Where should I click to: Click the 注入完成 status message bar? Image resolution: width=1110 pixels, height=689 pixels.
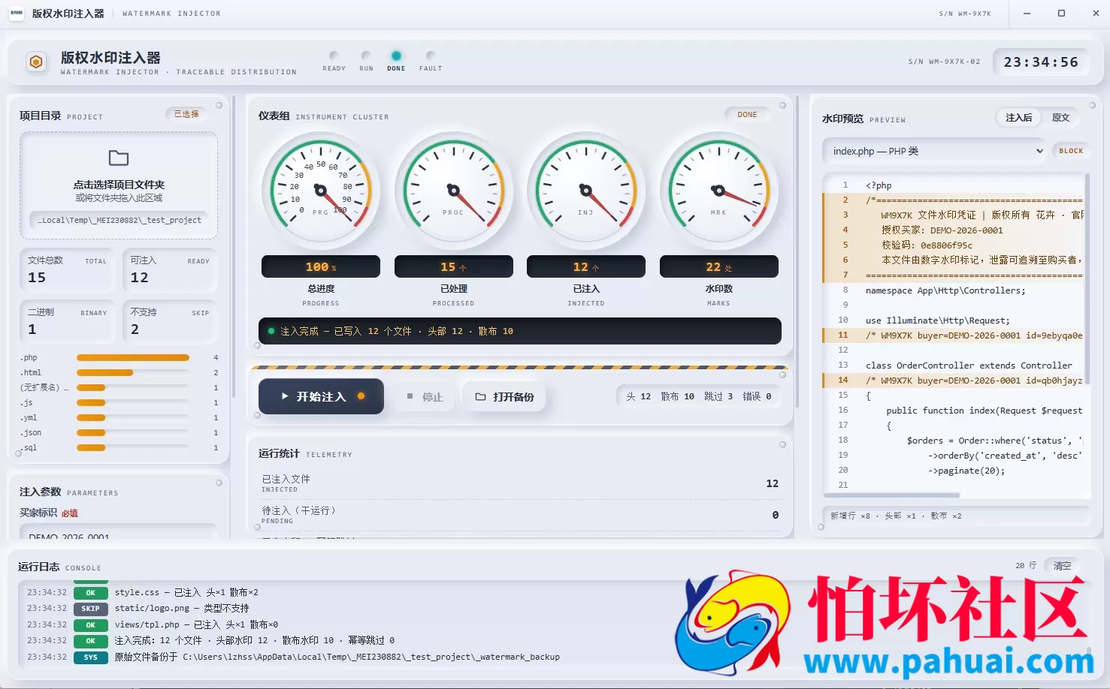click(x=519, y=331)
